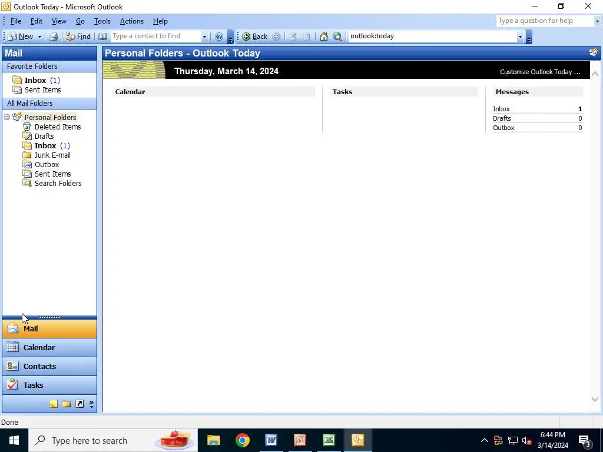Click the Refresh page icon

tap(306, 36)
